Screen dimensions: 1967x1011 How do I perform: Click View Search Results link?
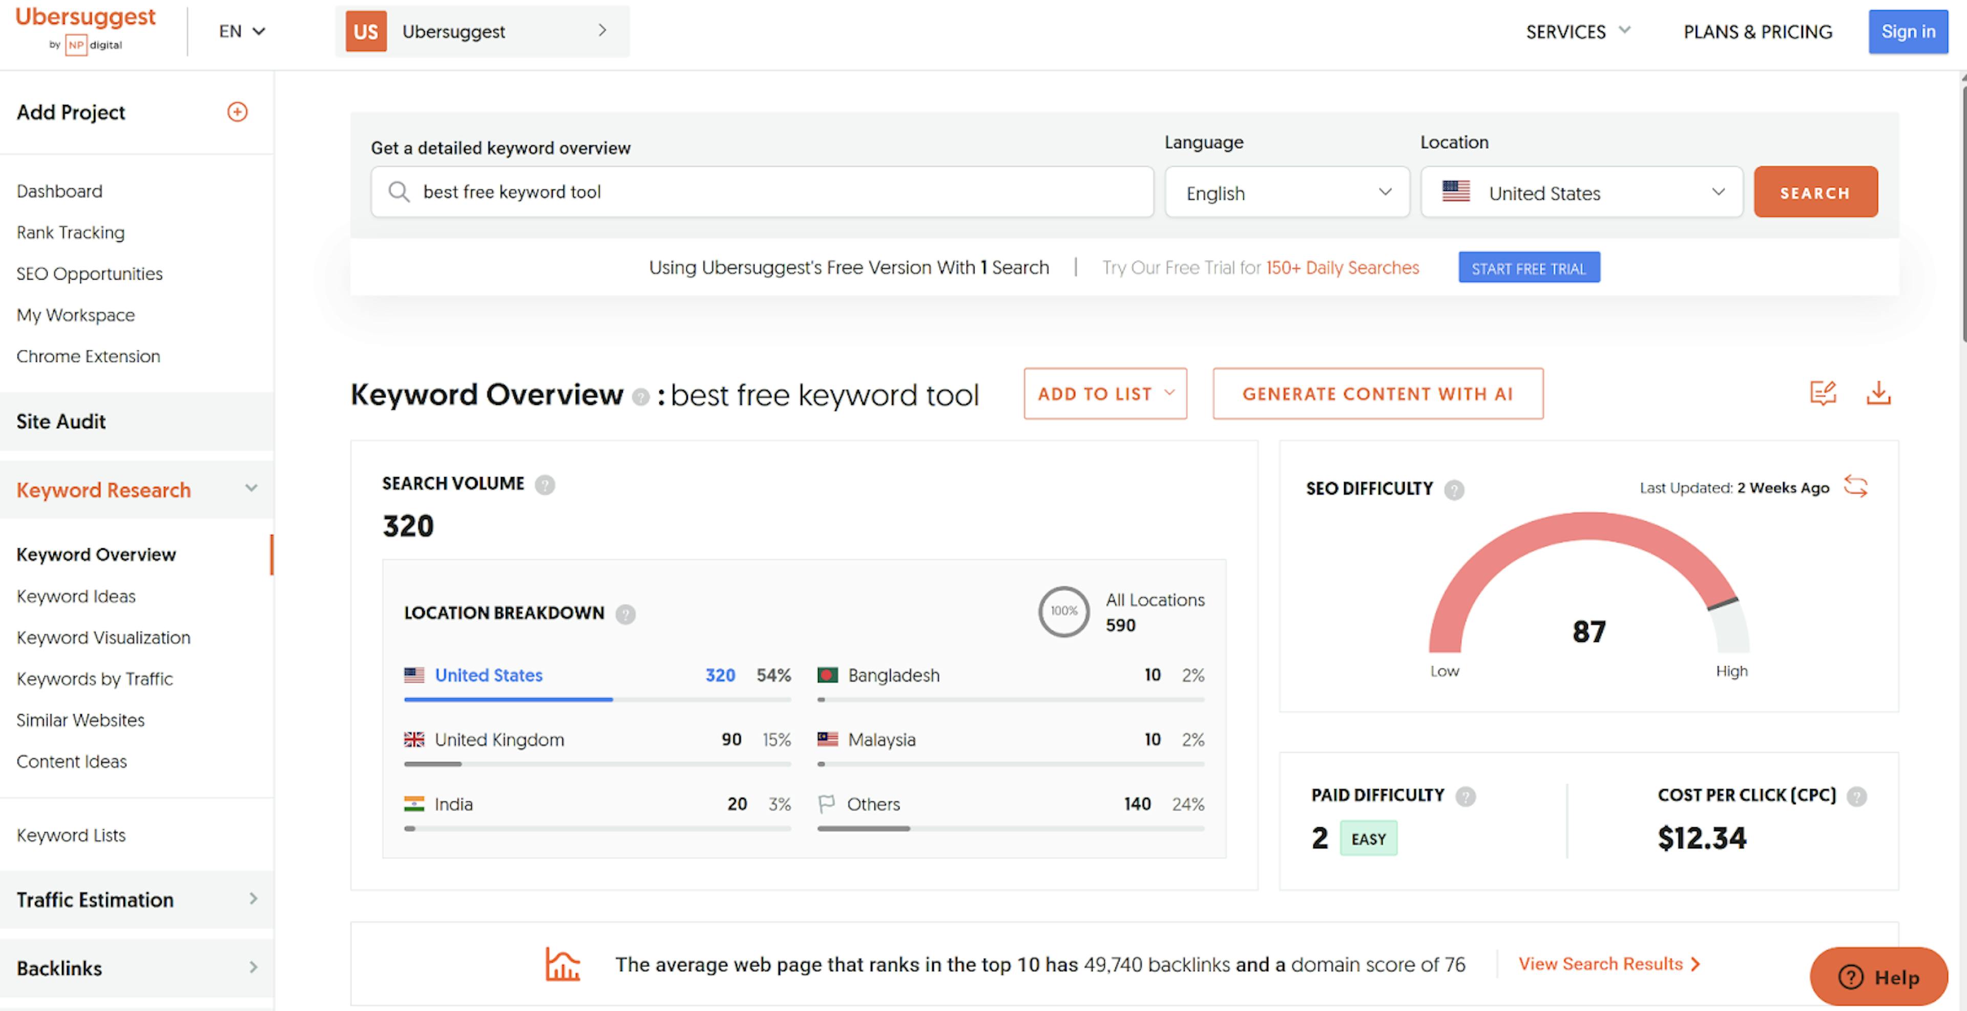(x=1609, y=964)
